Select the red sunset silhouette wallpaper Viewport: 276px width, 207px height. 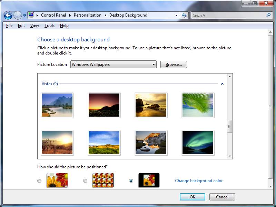(x=104, y=105)
